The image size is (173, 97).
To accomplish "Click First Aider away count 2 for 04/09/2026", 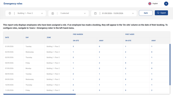I will [x=152, y=63].
